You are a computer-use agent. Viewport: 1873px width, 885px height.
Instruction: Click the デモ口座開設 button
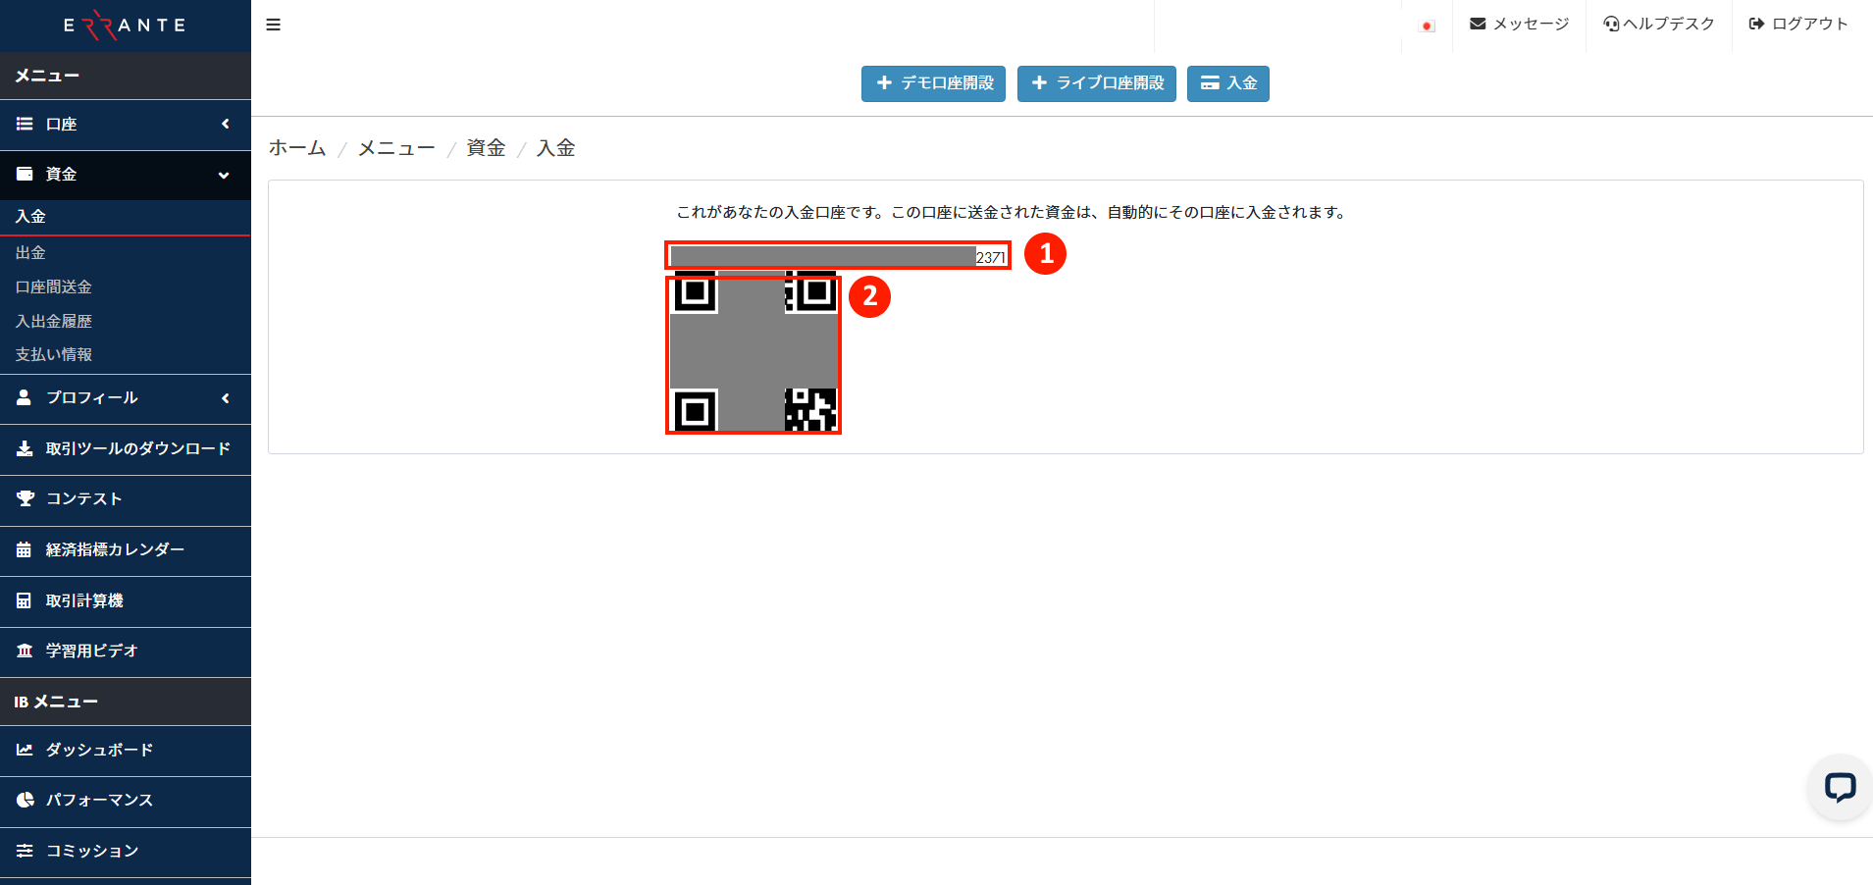point(933,83)
